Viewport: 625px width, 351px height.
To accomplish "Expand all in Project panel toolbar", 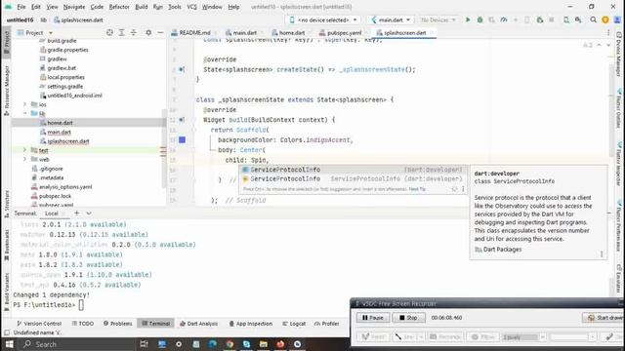I will pyautogui.click(x=121, y=32).
